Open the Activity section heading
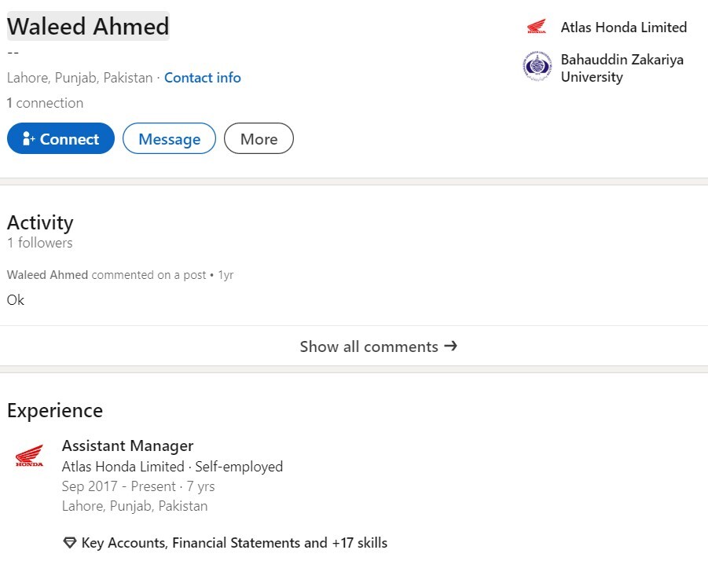The image size is (708, 572). pyautogui.click(x=40, y=222)
